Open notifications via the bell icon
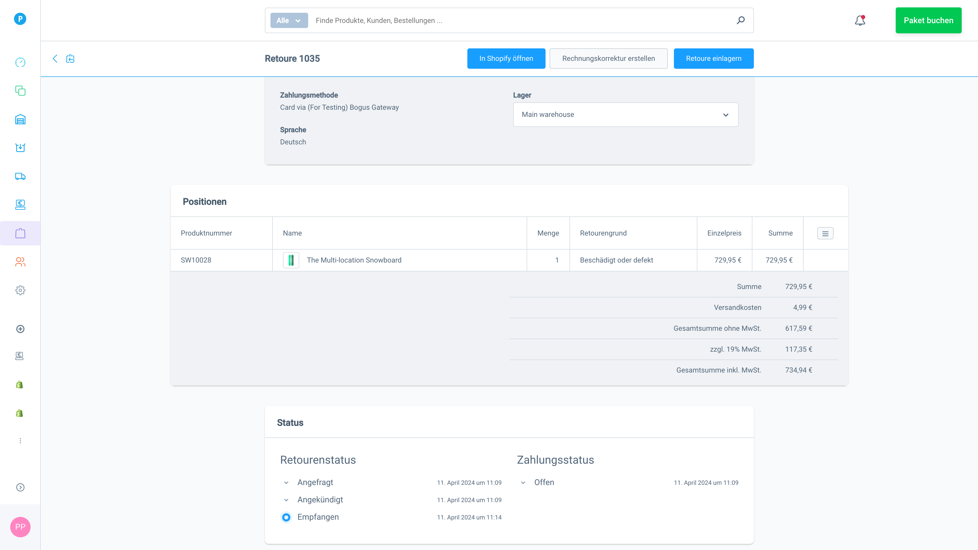This screenshot has width=978, height=550. click(860, 20)
